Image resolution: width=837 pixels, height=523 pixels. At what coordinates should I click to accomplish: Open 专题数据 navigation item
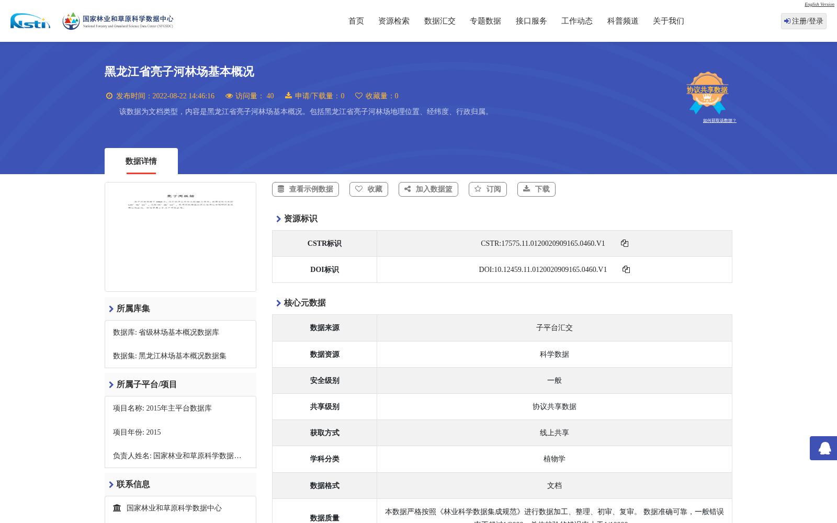[x=485, y=21]
